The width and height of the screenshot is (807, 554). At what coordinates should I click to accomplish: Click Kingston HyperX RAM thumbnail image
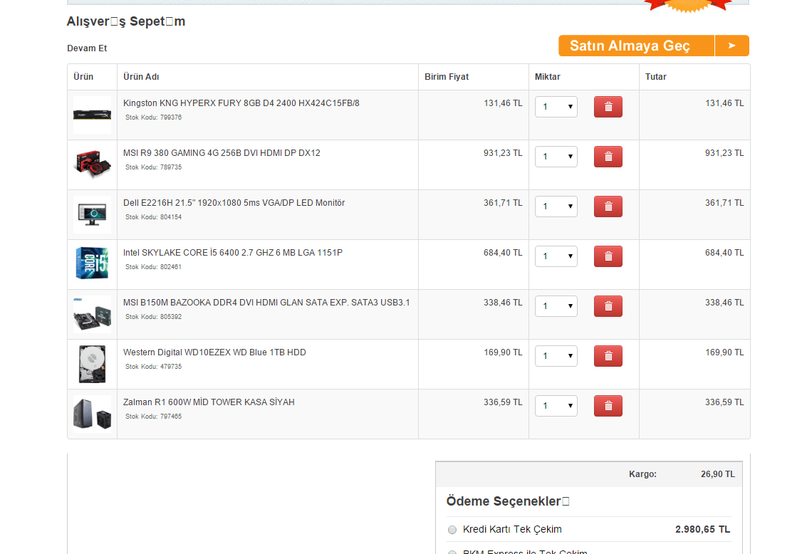[x=92, y=115]
